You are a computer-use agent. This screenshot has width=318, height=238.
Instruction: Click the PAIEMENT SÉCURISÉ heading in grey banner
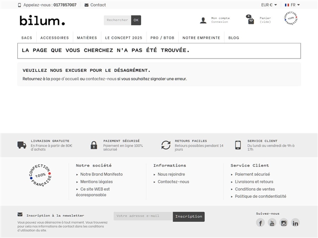121,141
